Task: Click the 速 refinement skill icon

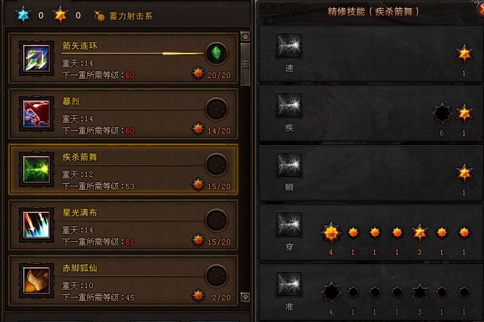Action: [289, 45]
